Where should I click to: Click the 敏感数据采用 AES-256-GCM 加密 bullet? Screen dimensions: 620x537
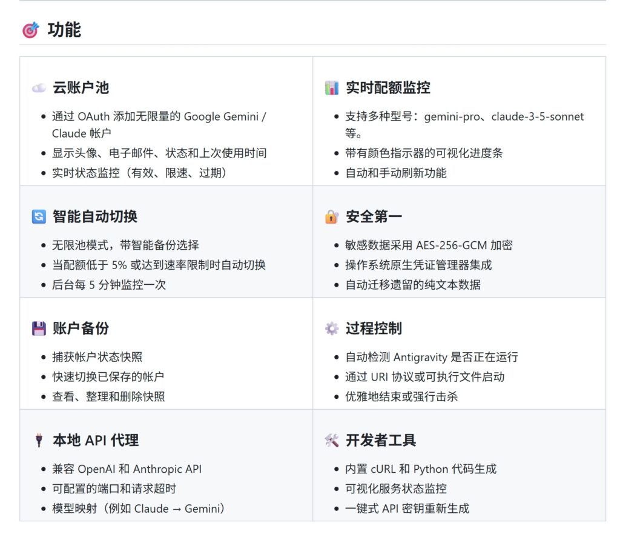[429, 245]
